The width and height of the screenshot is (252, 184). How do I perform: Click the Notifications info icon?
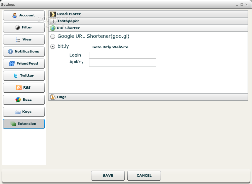click(x=10, y=52)
